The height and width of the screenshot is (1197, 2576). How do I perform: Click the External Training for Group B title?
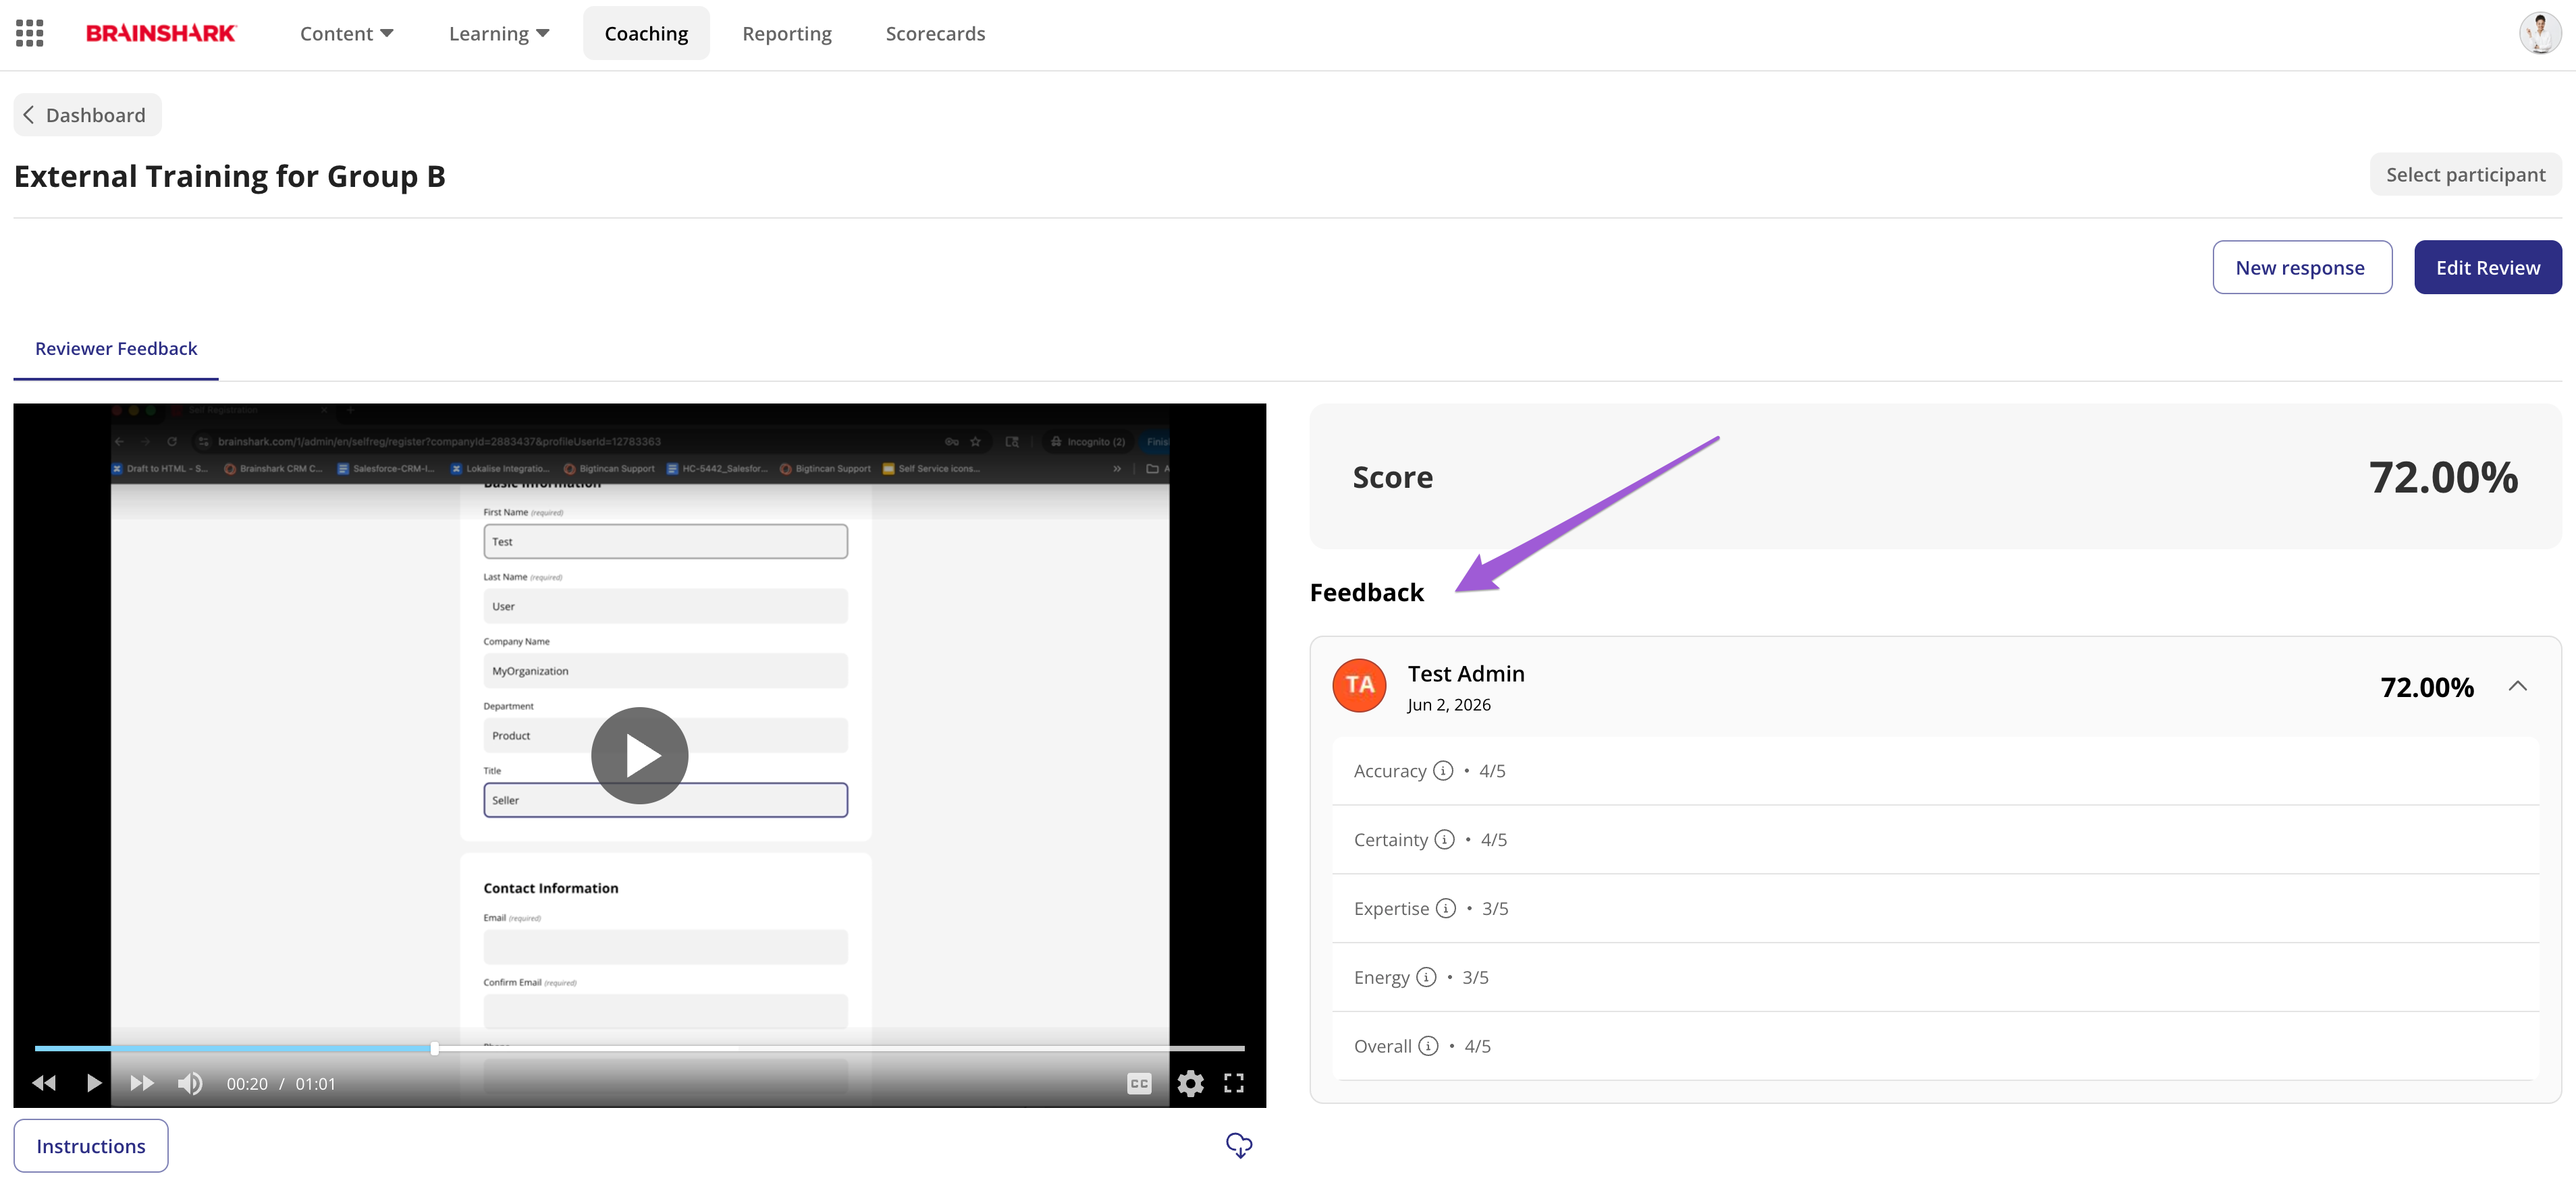pos(230,176)
